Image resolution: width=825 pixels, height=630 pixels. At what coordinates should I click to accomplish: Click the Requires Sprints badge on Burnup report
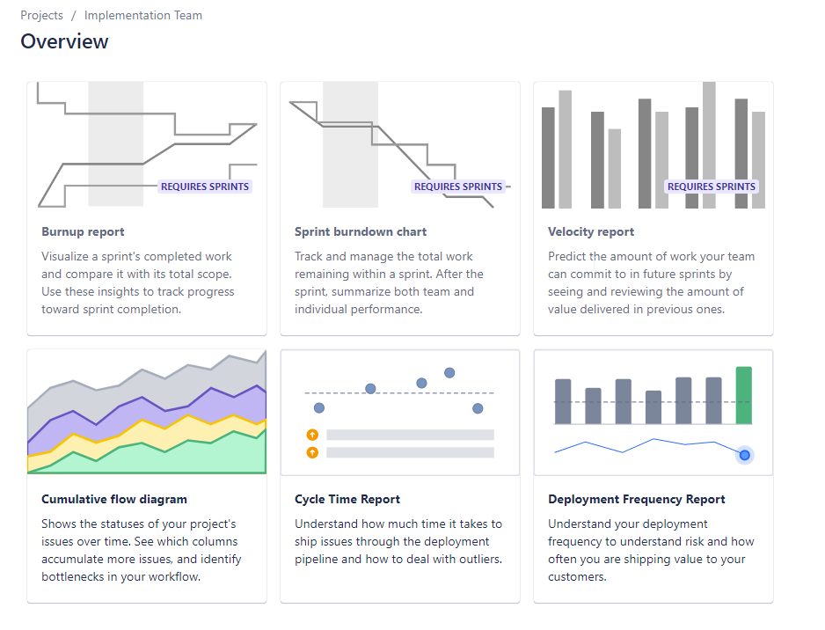click(205, 187)
